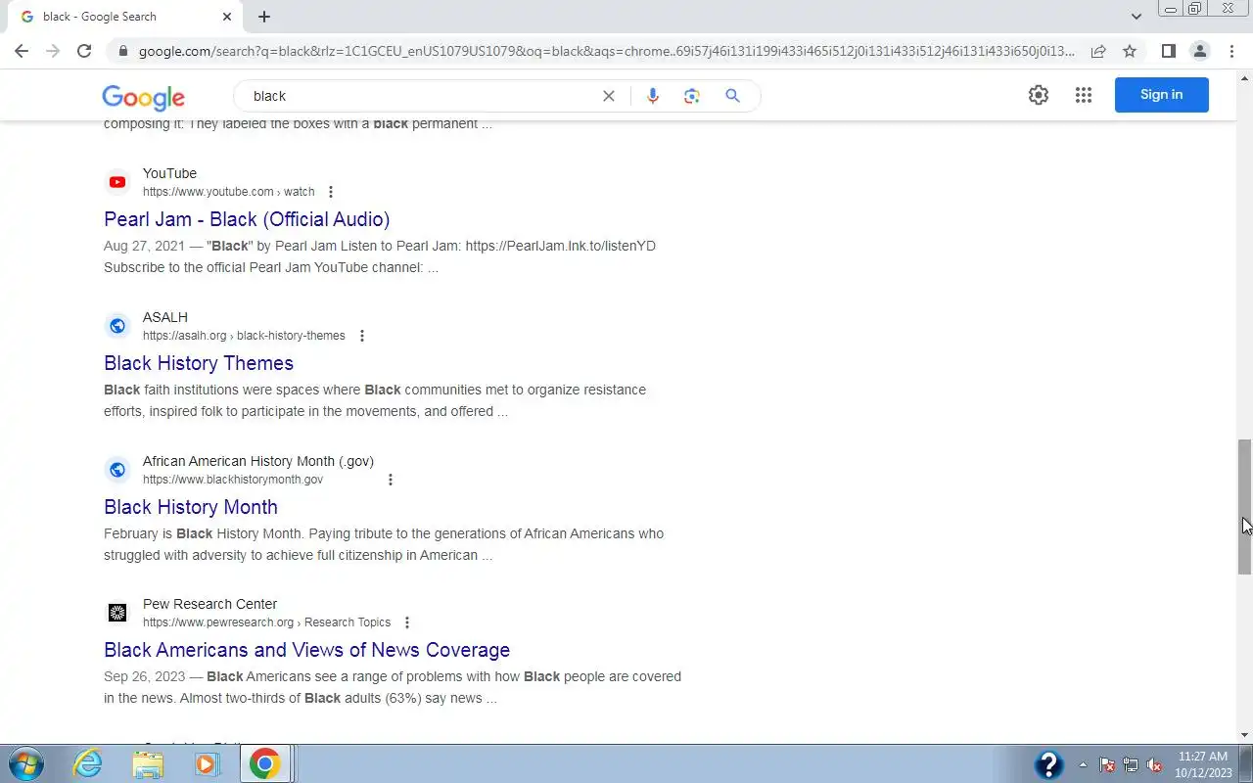
Task: Open the Action Center flag icon
Action: click(x=1107, y=764)
